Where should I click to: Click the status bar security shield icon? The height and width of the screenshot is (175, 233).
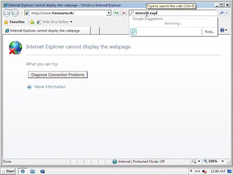(x=194, y=161)
